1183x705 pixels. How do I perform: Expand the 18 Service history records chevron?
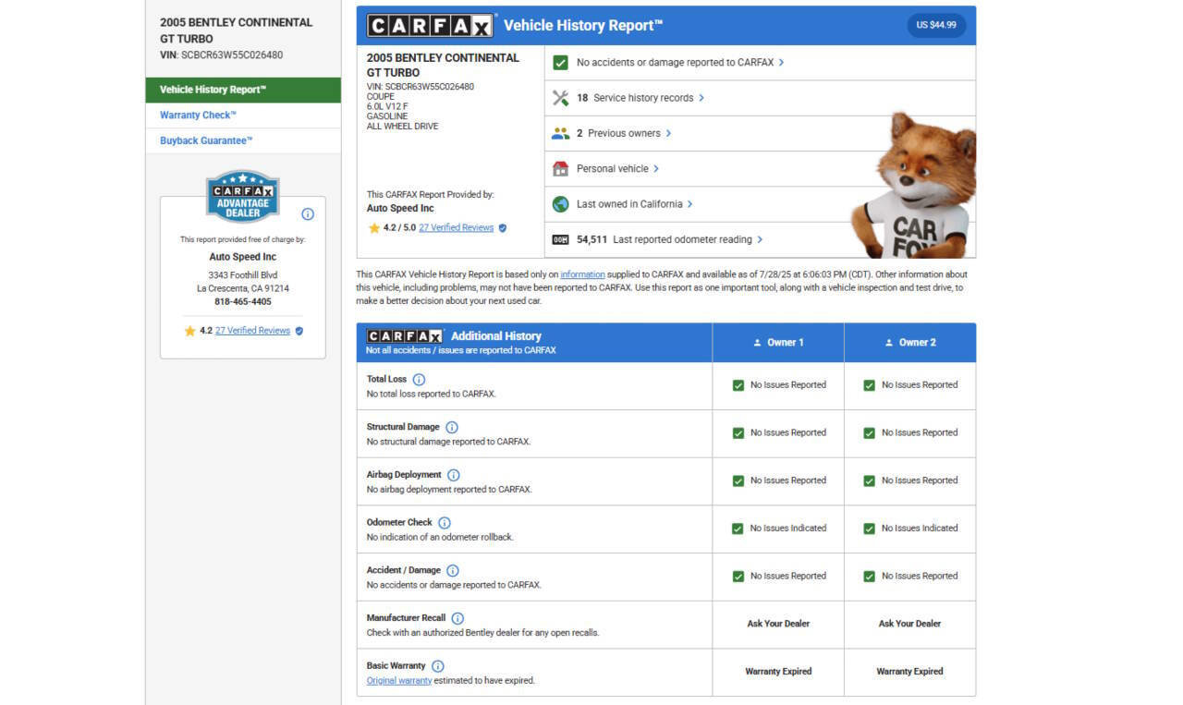click(x=701, y=98)
